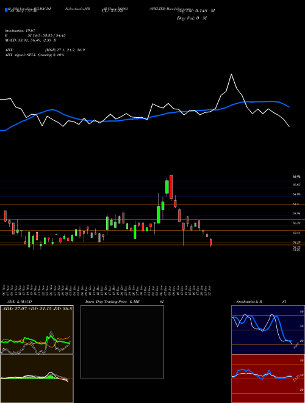Select the 66.62 price axis label
The height and width of the screenshot is (403, 305).
coord(296,184)
